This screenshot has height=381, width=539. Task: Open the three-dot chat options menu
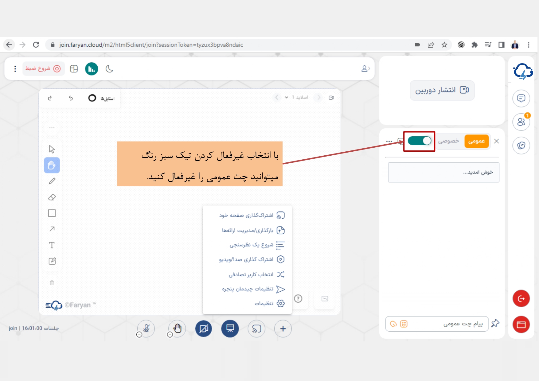point(389,142)
